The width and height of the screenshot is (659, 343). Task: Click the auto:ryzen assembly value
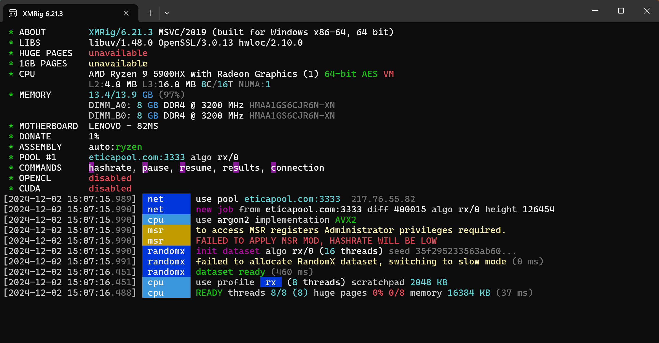(115, 147)
